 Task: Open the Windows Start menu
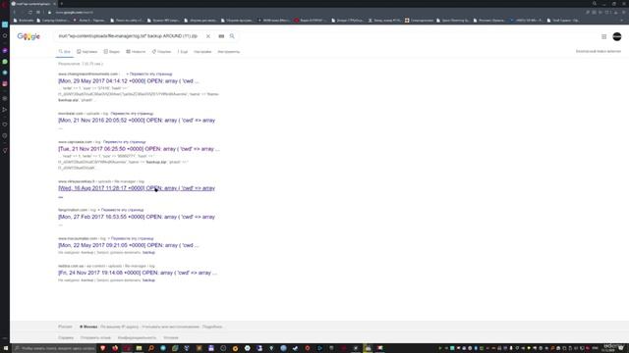5,348
